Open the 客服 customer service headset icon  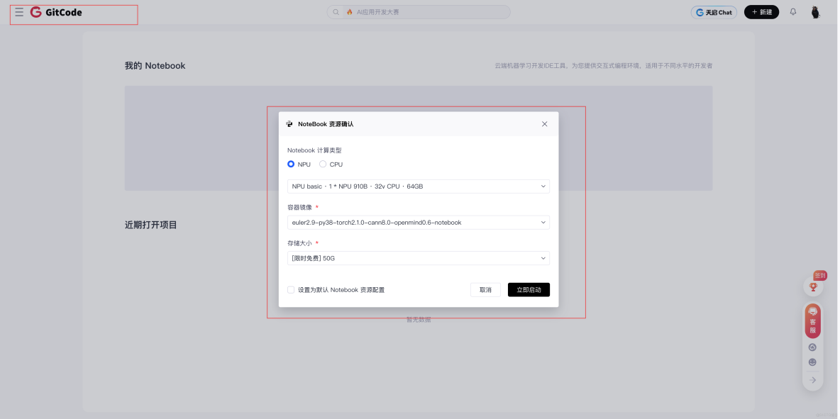tap(812, 321)
